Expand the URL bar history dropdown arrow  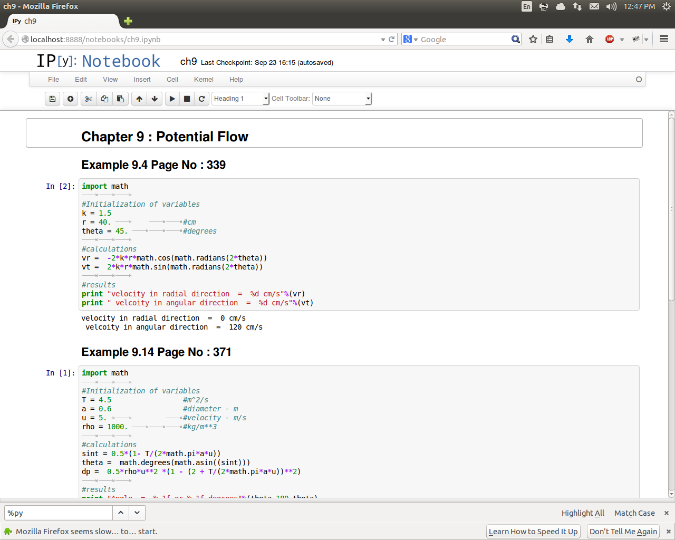(383, 40)
